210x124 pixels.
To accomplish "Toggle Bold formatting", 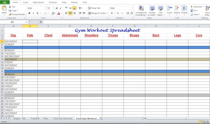I will 29,13.
